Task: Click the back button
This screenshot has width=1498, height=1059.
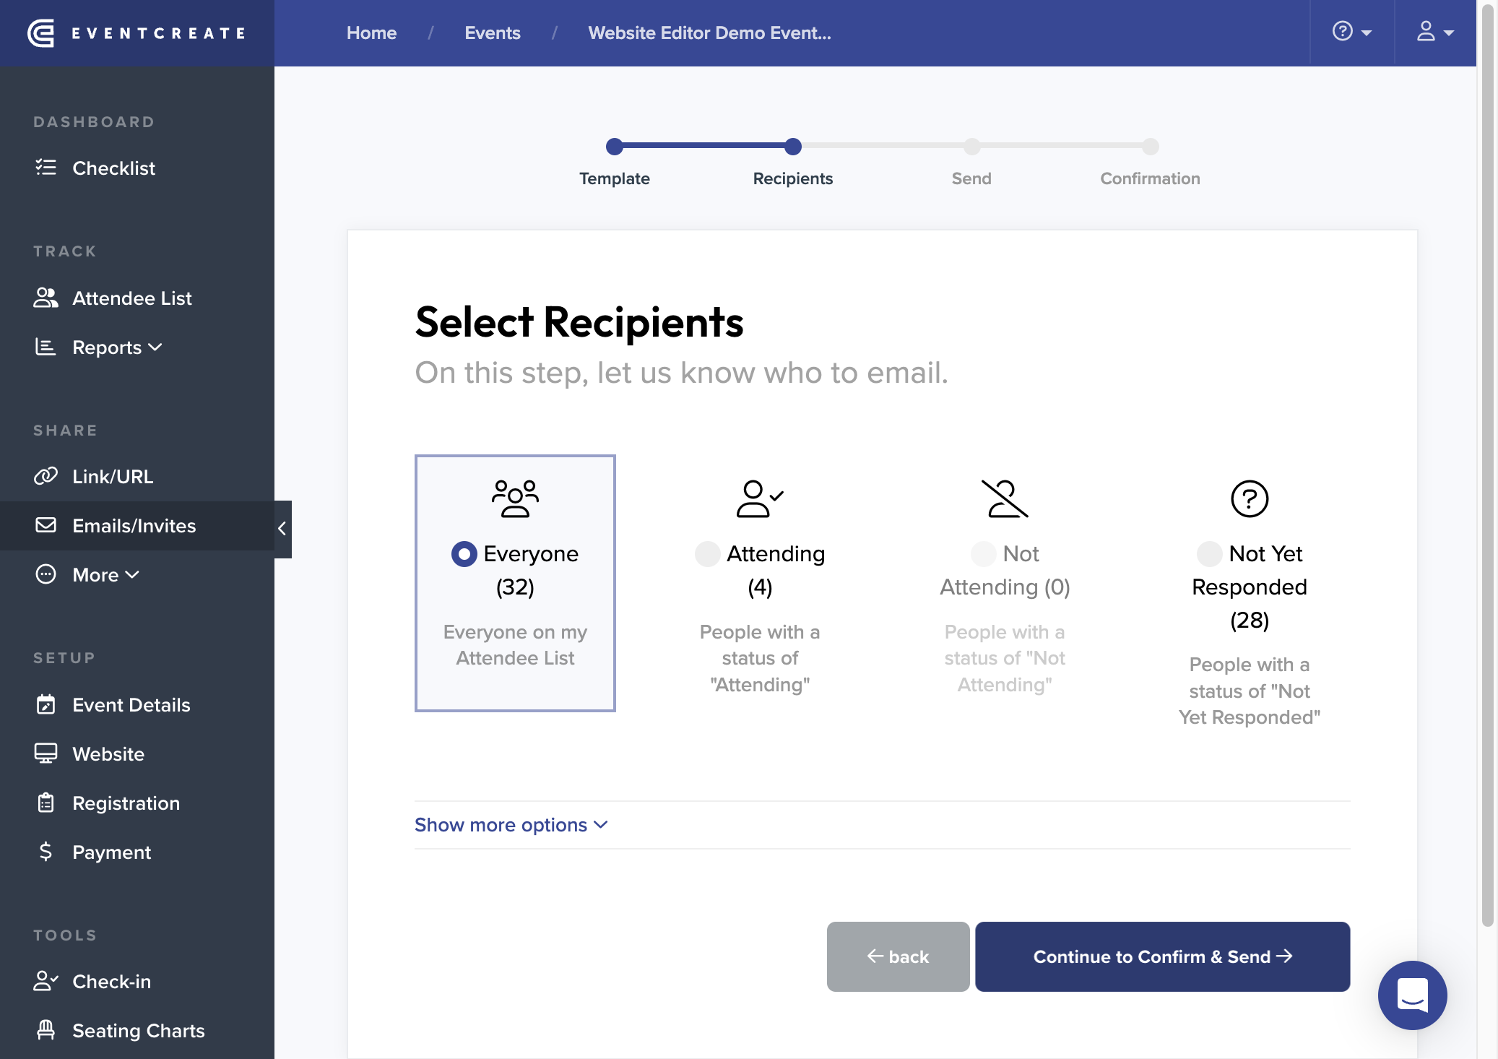Action: click(898, 956)
